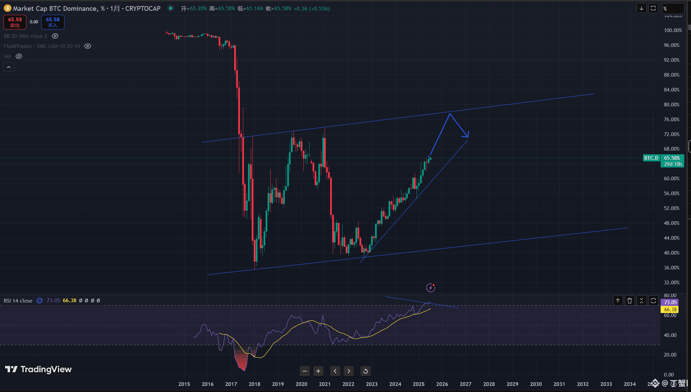Click the Bitcoin symbol logo icon
The image size is (691, 392).
(7, 8)
